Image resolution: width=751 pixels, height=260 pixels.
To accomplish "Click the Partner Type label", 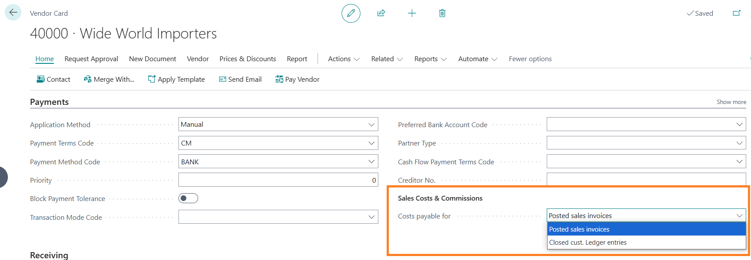I will [x=417, y=143].
